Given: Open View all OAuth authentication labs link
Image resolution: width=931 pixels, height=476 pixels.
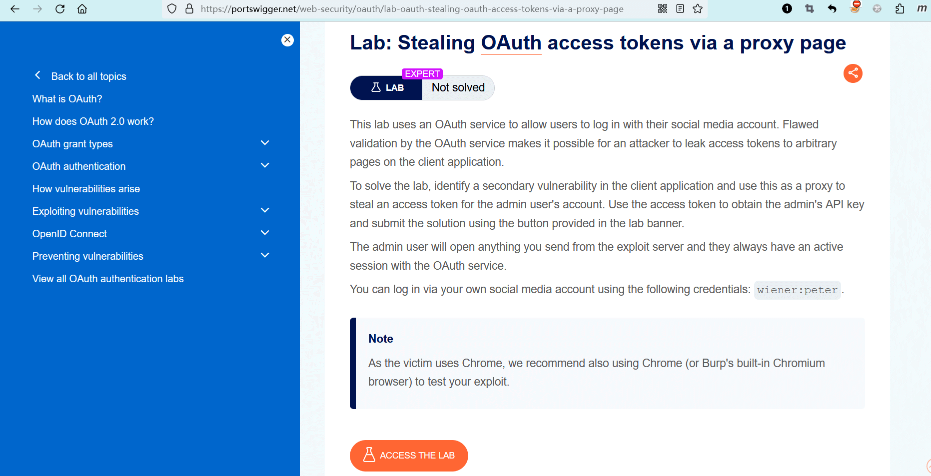Looking at the screenshot, I should coord(108,279).
